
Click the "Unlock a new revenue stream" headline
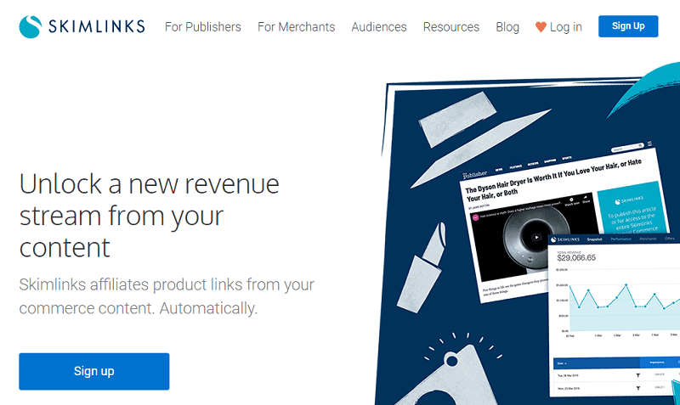pyautogui.click(x=150, y=216)
